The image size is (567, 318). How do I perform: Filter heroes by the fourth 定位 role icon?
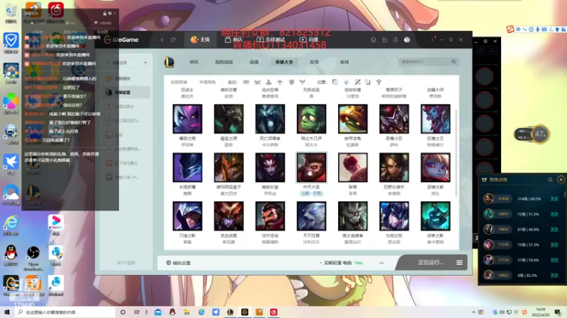(x=280, y=82)
